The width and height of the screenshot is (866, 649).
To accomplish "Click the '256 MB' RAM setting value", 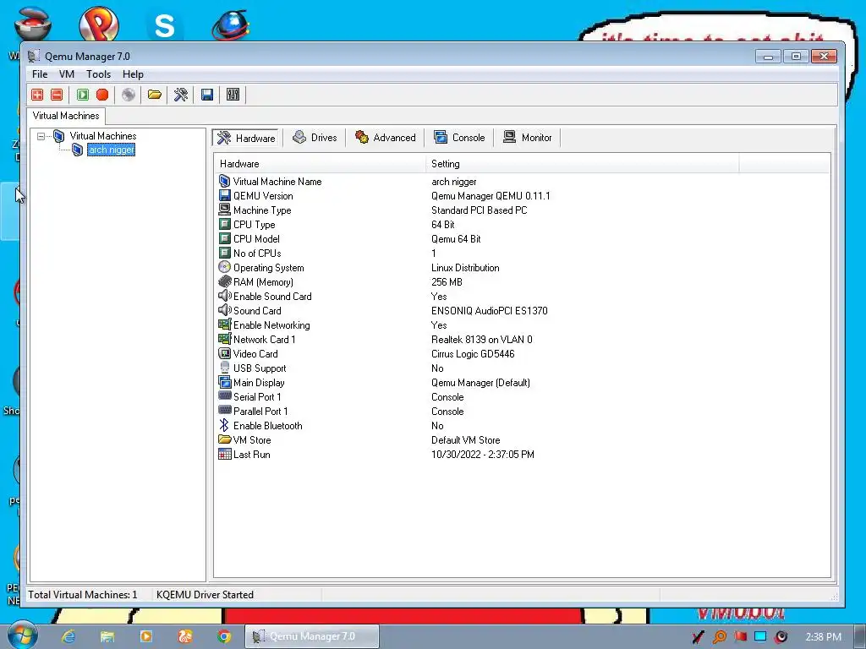I will tap(447, 282).
